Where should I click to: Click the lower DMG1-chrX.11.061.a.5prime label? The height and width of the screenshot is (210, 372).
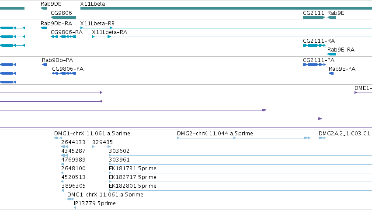(x=105, y=195)
